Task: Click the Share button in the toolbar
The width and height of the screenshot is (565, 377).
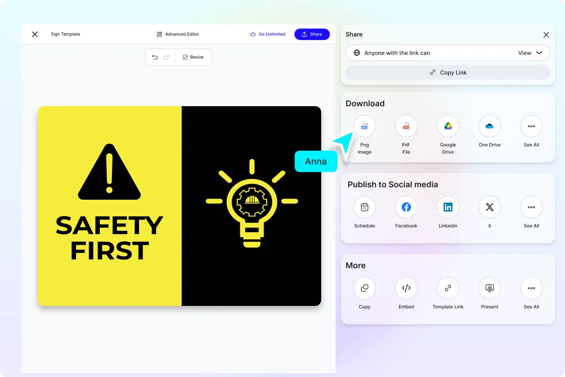Action: [312, 34]
